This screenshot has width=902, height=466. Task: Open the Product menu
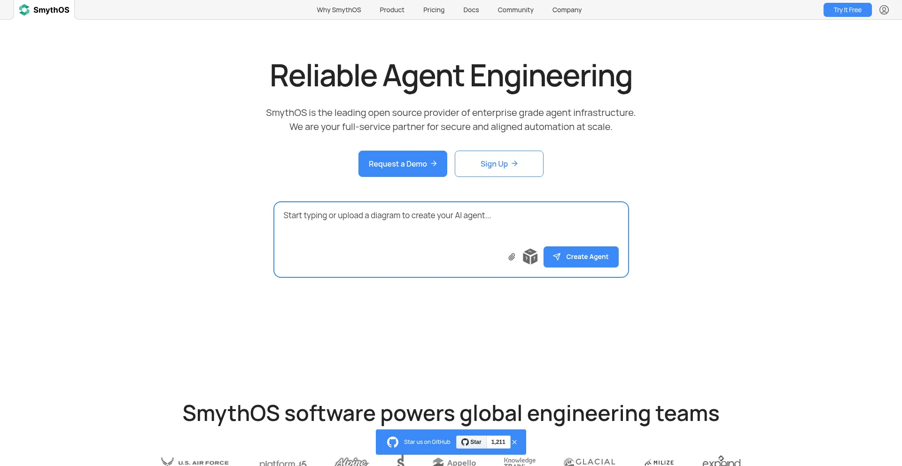(392, 9)
